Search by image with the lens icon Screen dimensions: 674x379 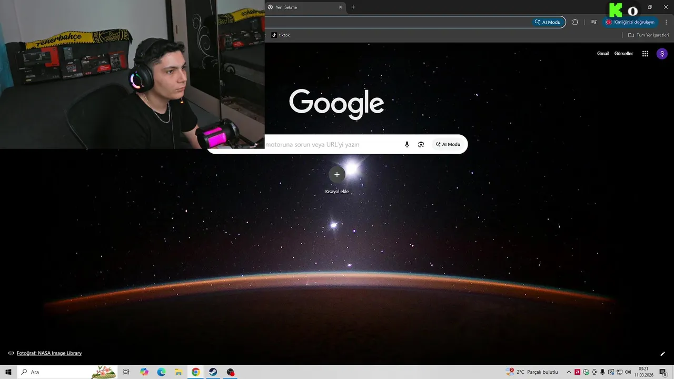pos(421,144)
